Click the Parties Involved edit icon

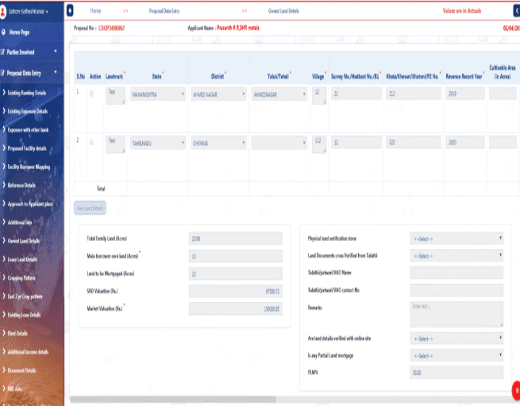[x=2, y=52]
